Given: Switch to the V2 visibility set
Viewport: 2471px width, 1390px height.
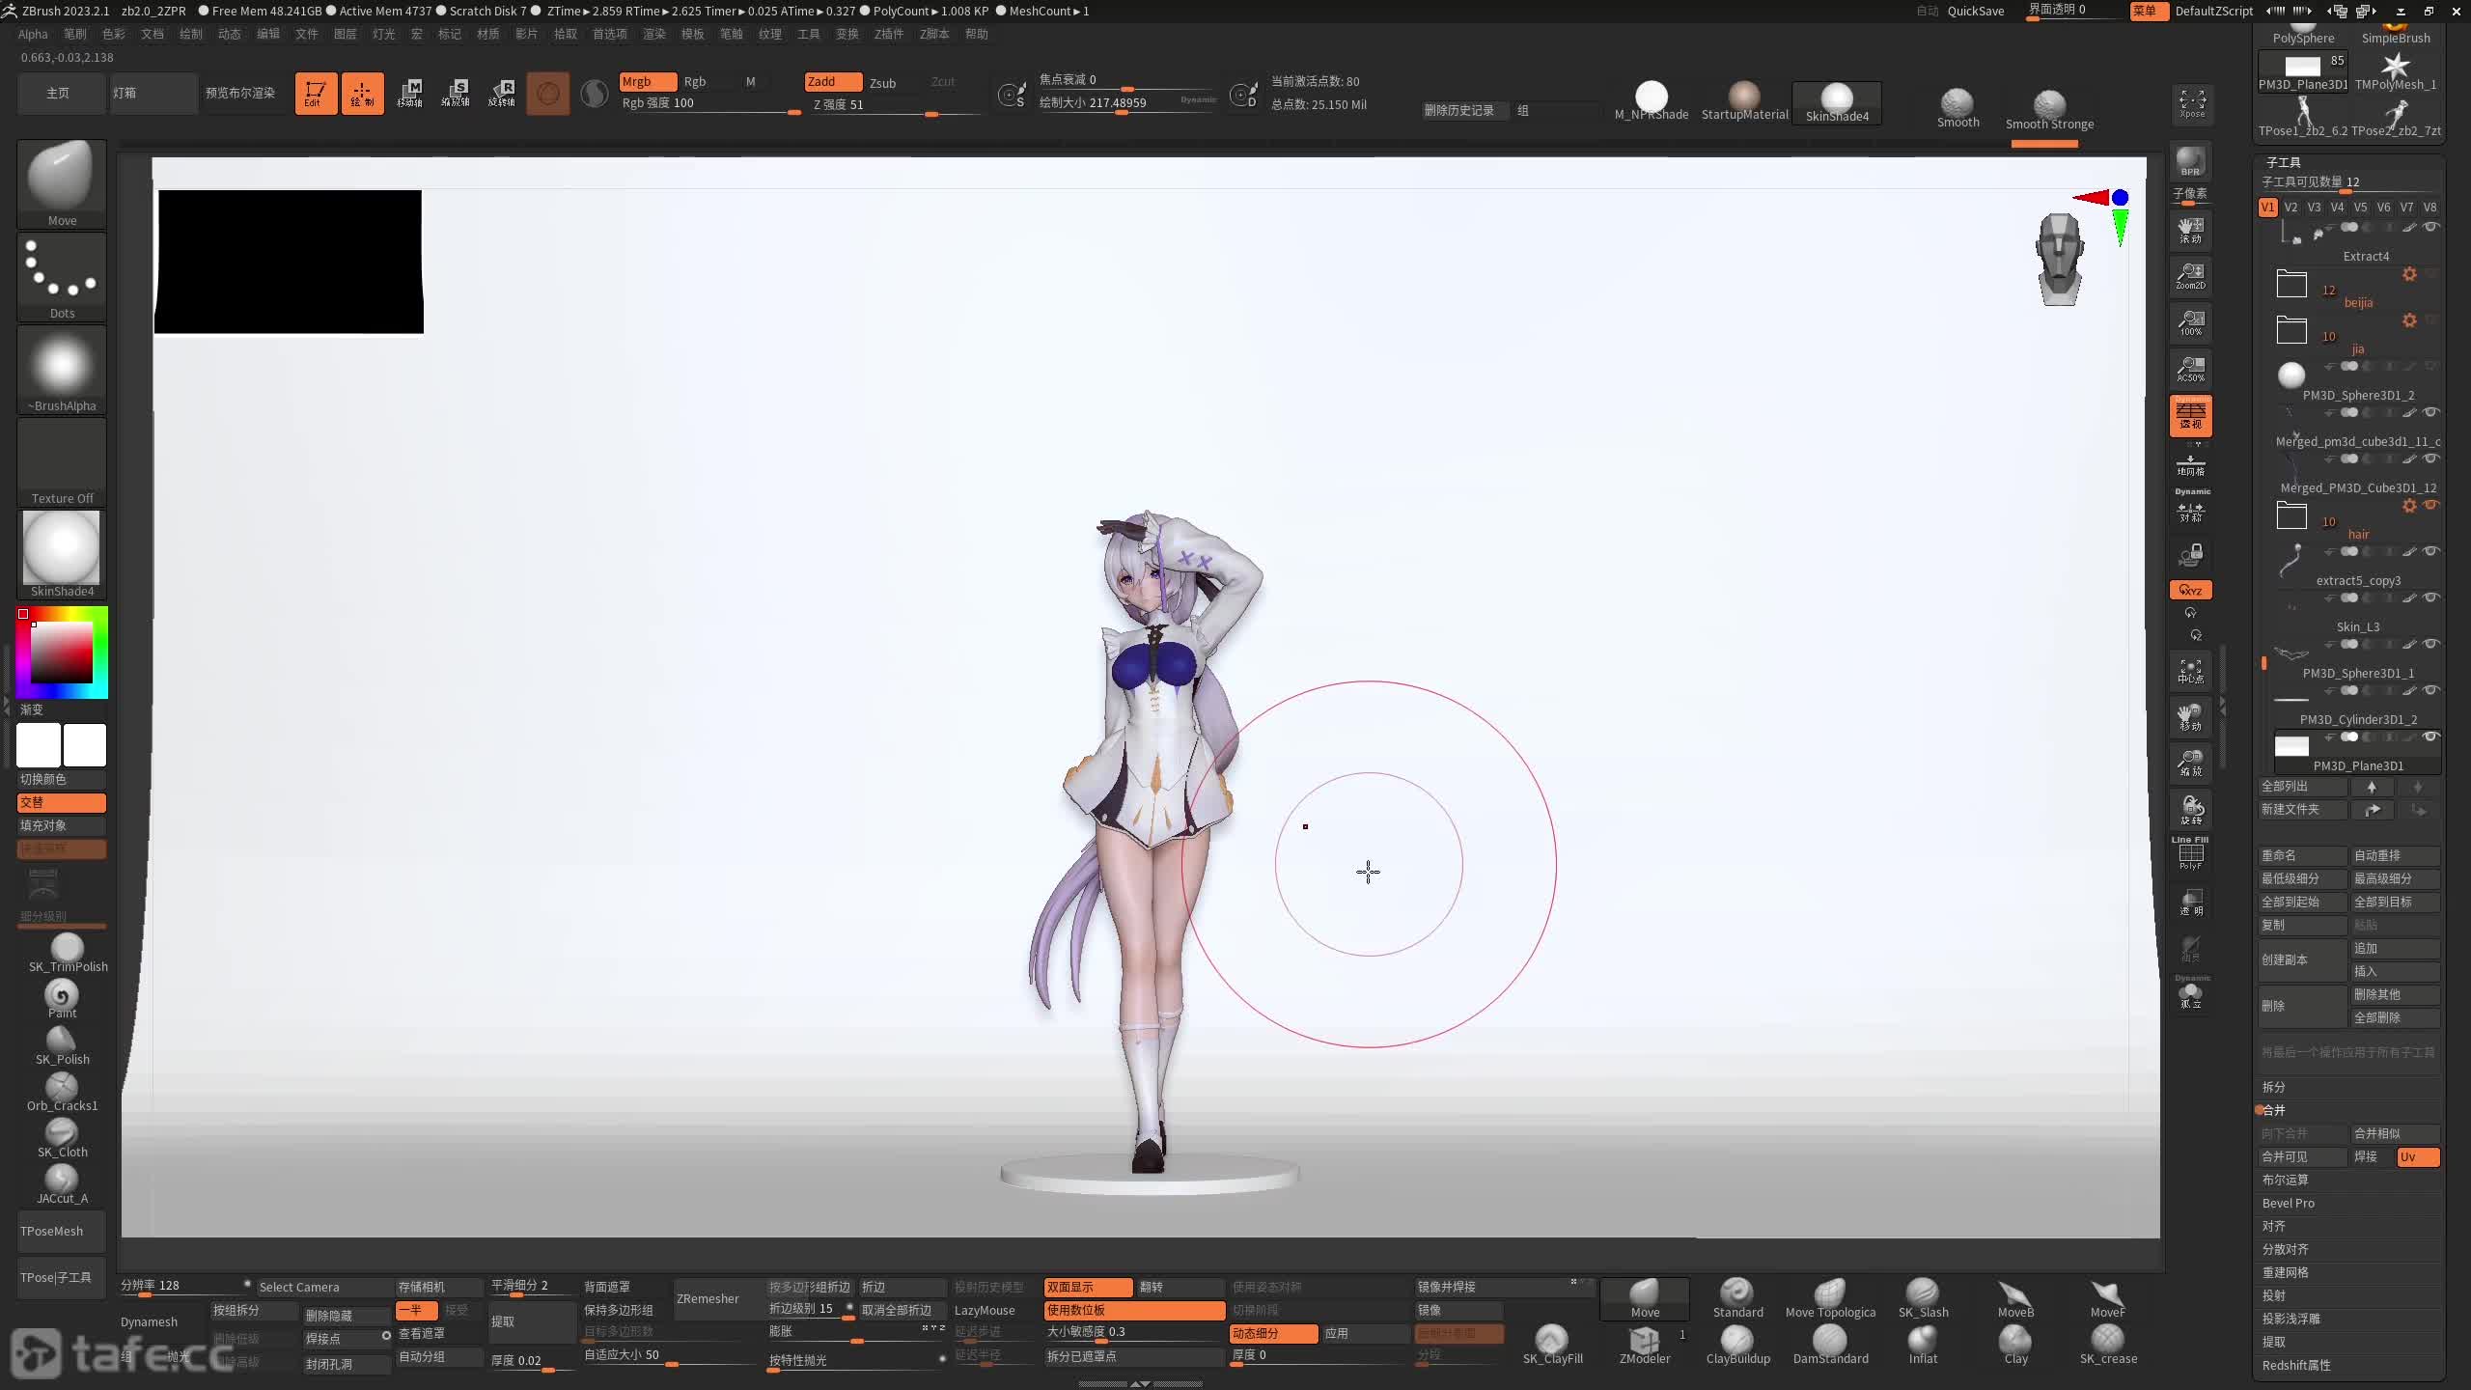Looking at the screenshot, I should 2291,208.
